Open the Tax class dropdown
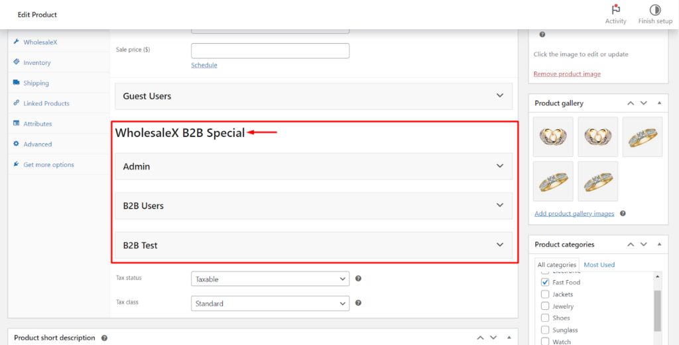 tap(271, 303)
